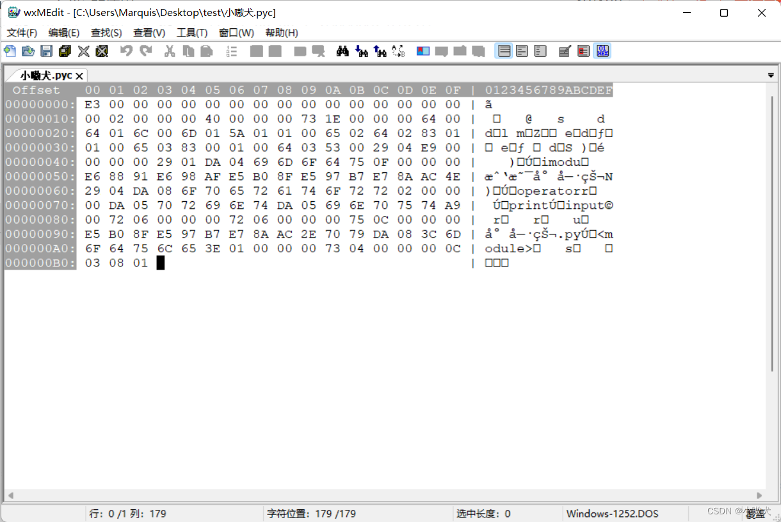The height and width of the screenshot is (522, 781).
Task: Click the 'Offset' column header
Action: pyautogui.click(x=36, y=90)
